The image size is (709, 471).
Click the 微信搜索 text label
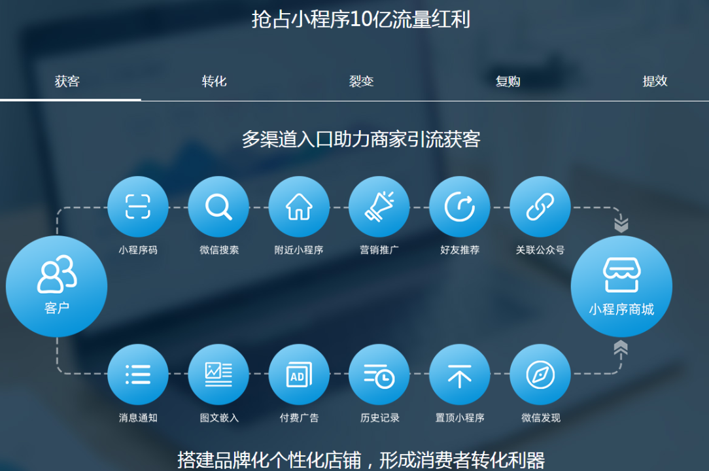pos(219,251)
